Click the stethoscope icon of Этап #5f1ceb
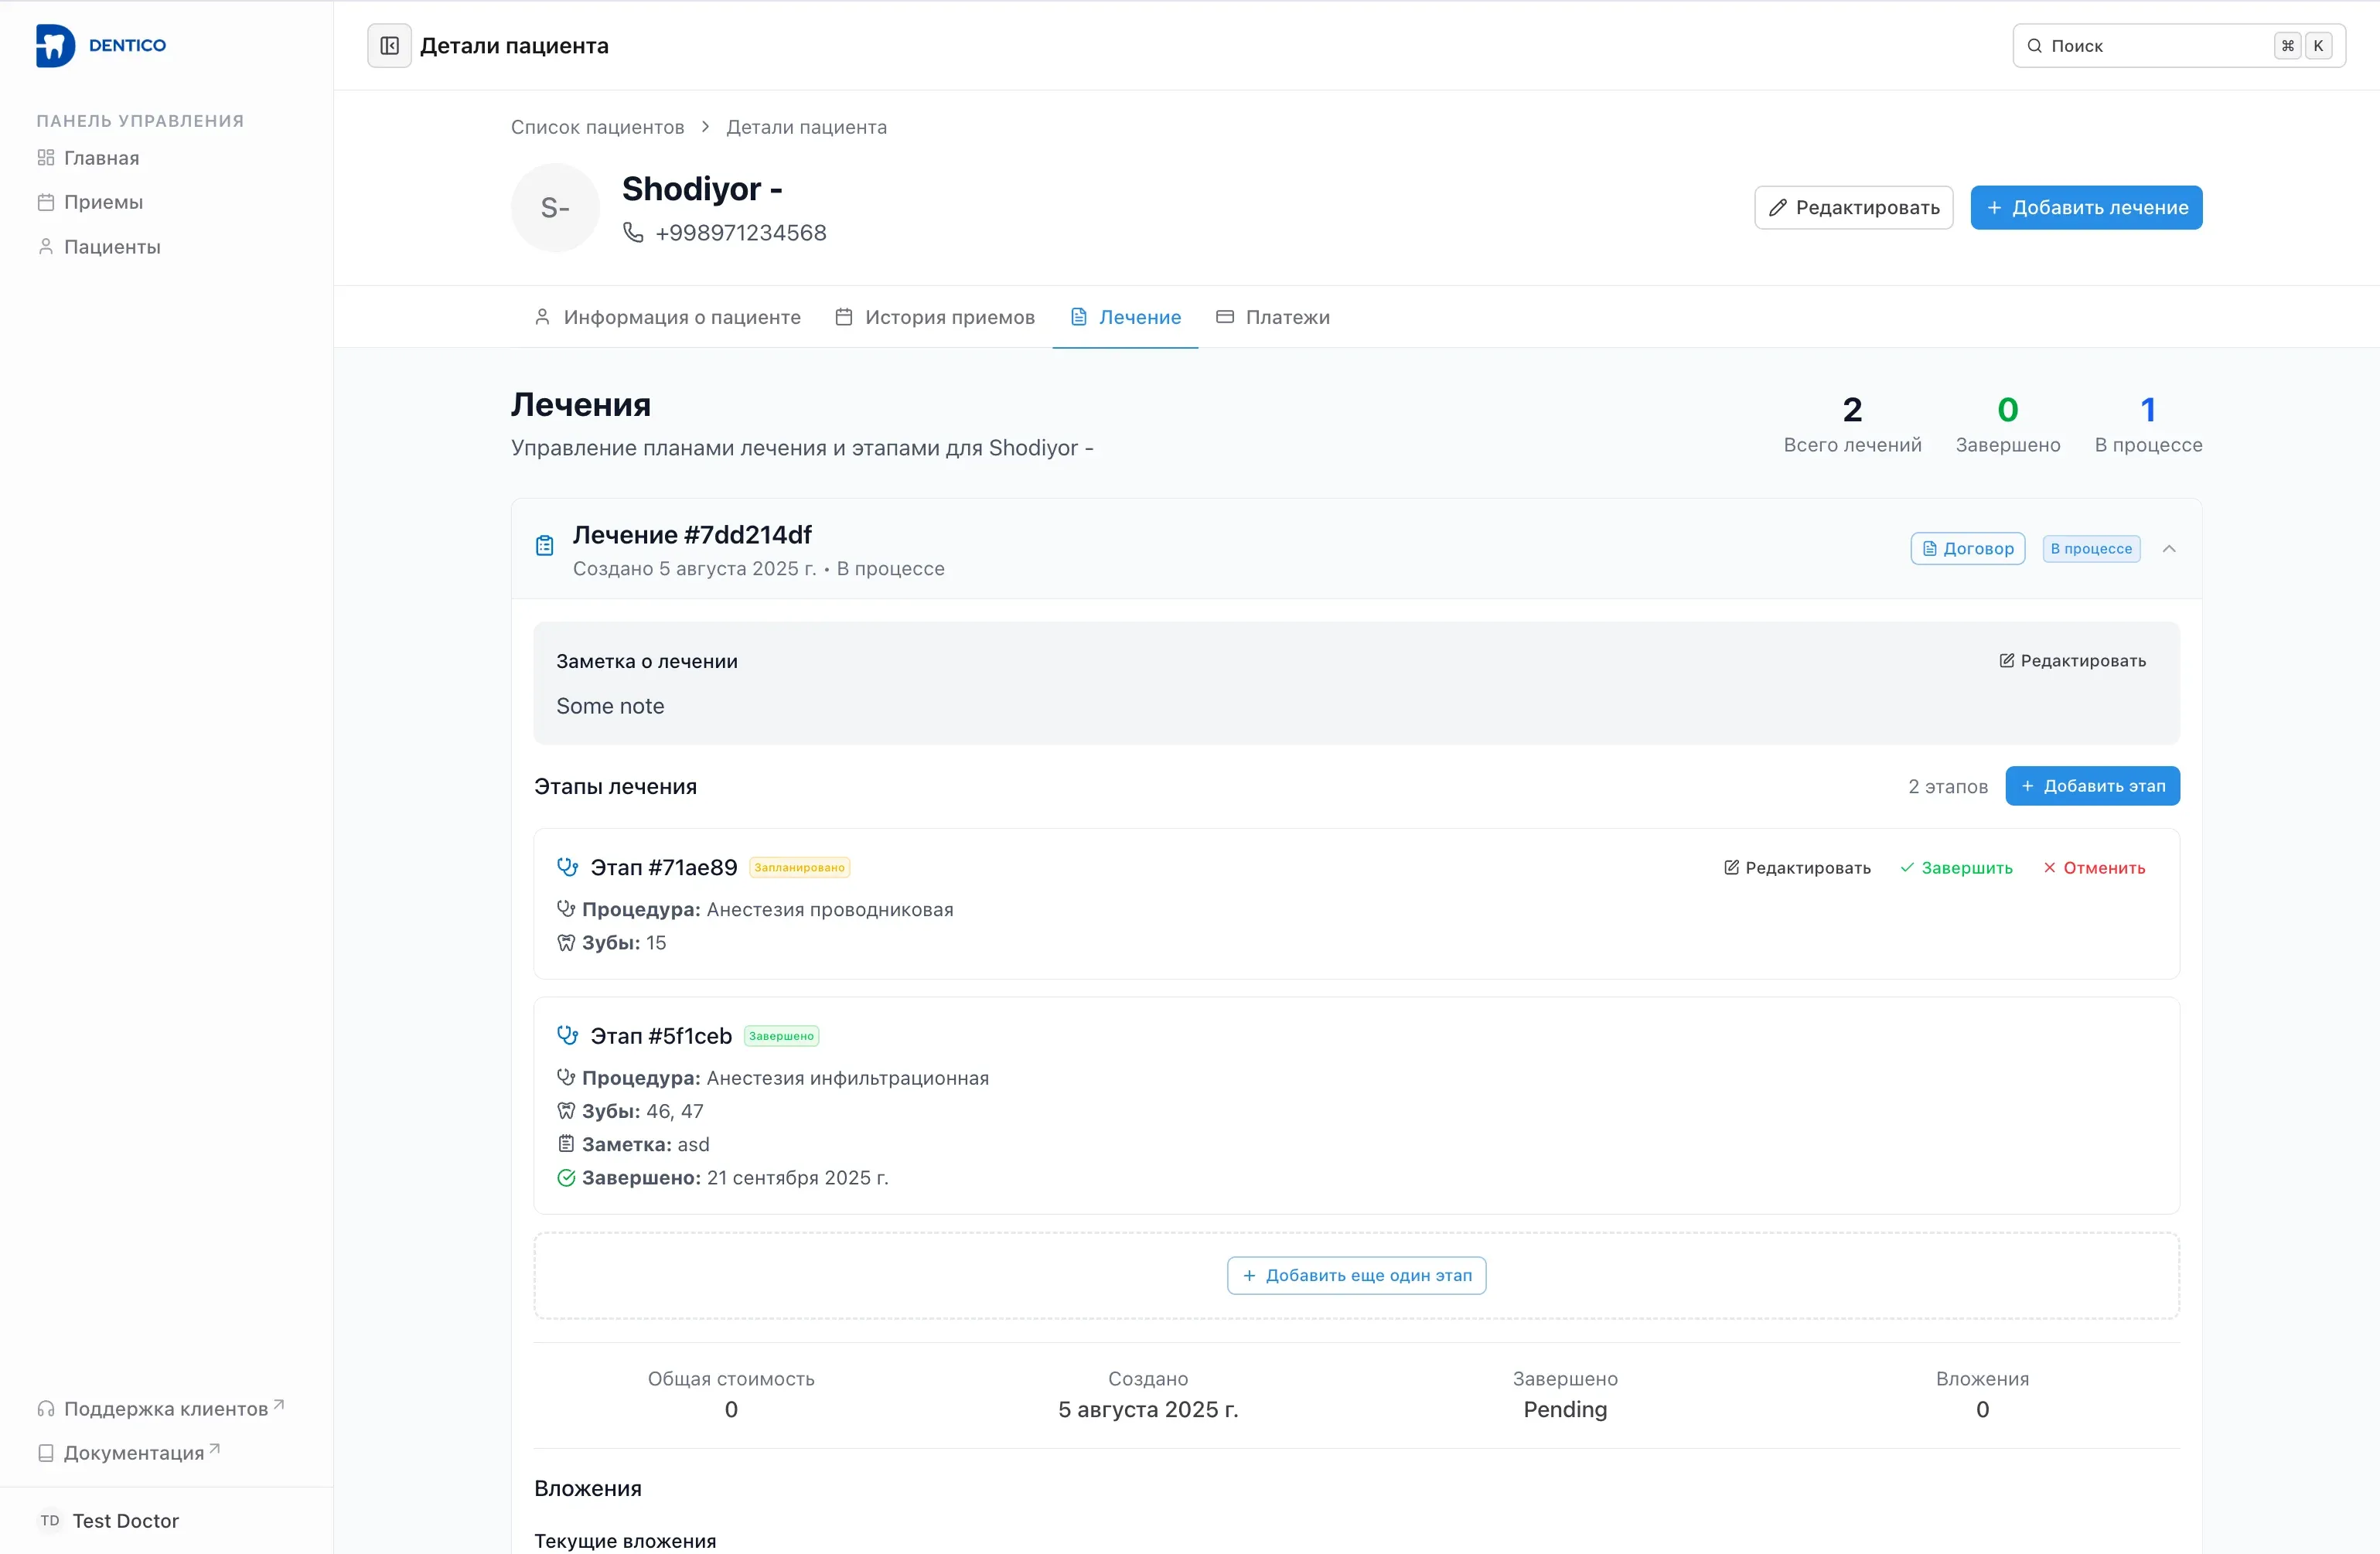2380x1554 pixels. pos(567,1035)
